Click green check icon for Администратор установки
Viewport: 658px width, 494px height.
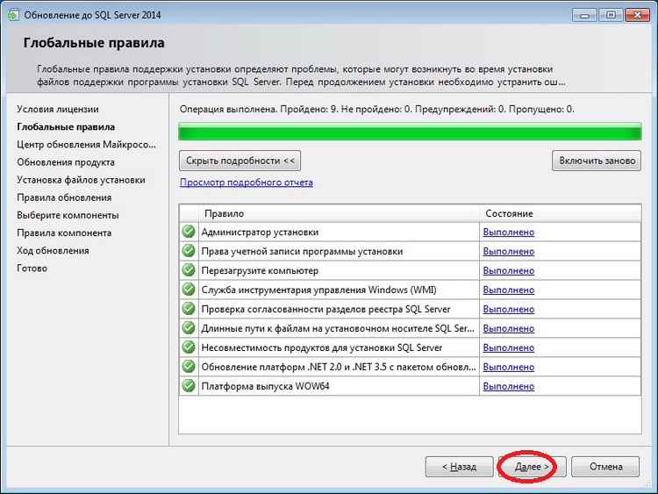pos(189,232)
